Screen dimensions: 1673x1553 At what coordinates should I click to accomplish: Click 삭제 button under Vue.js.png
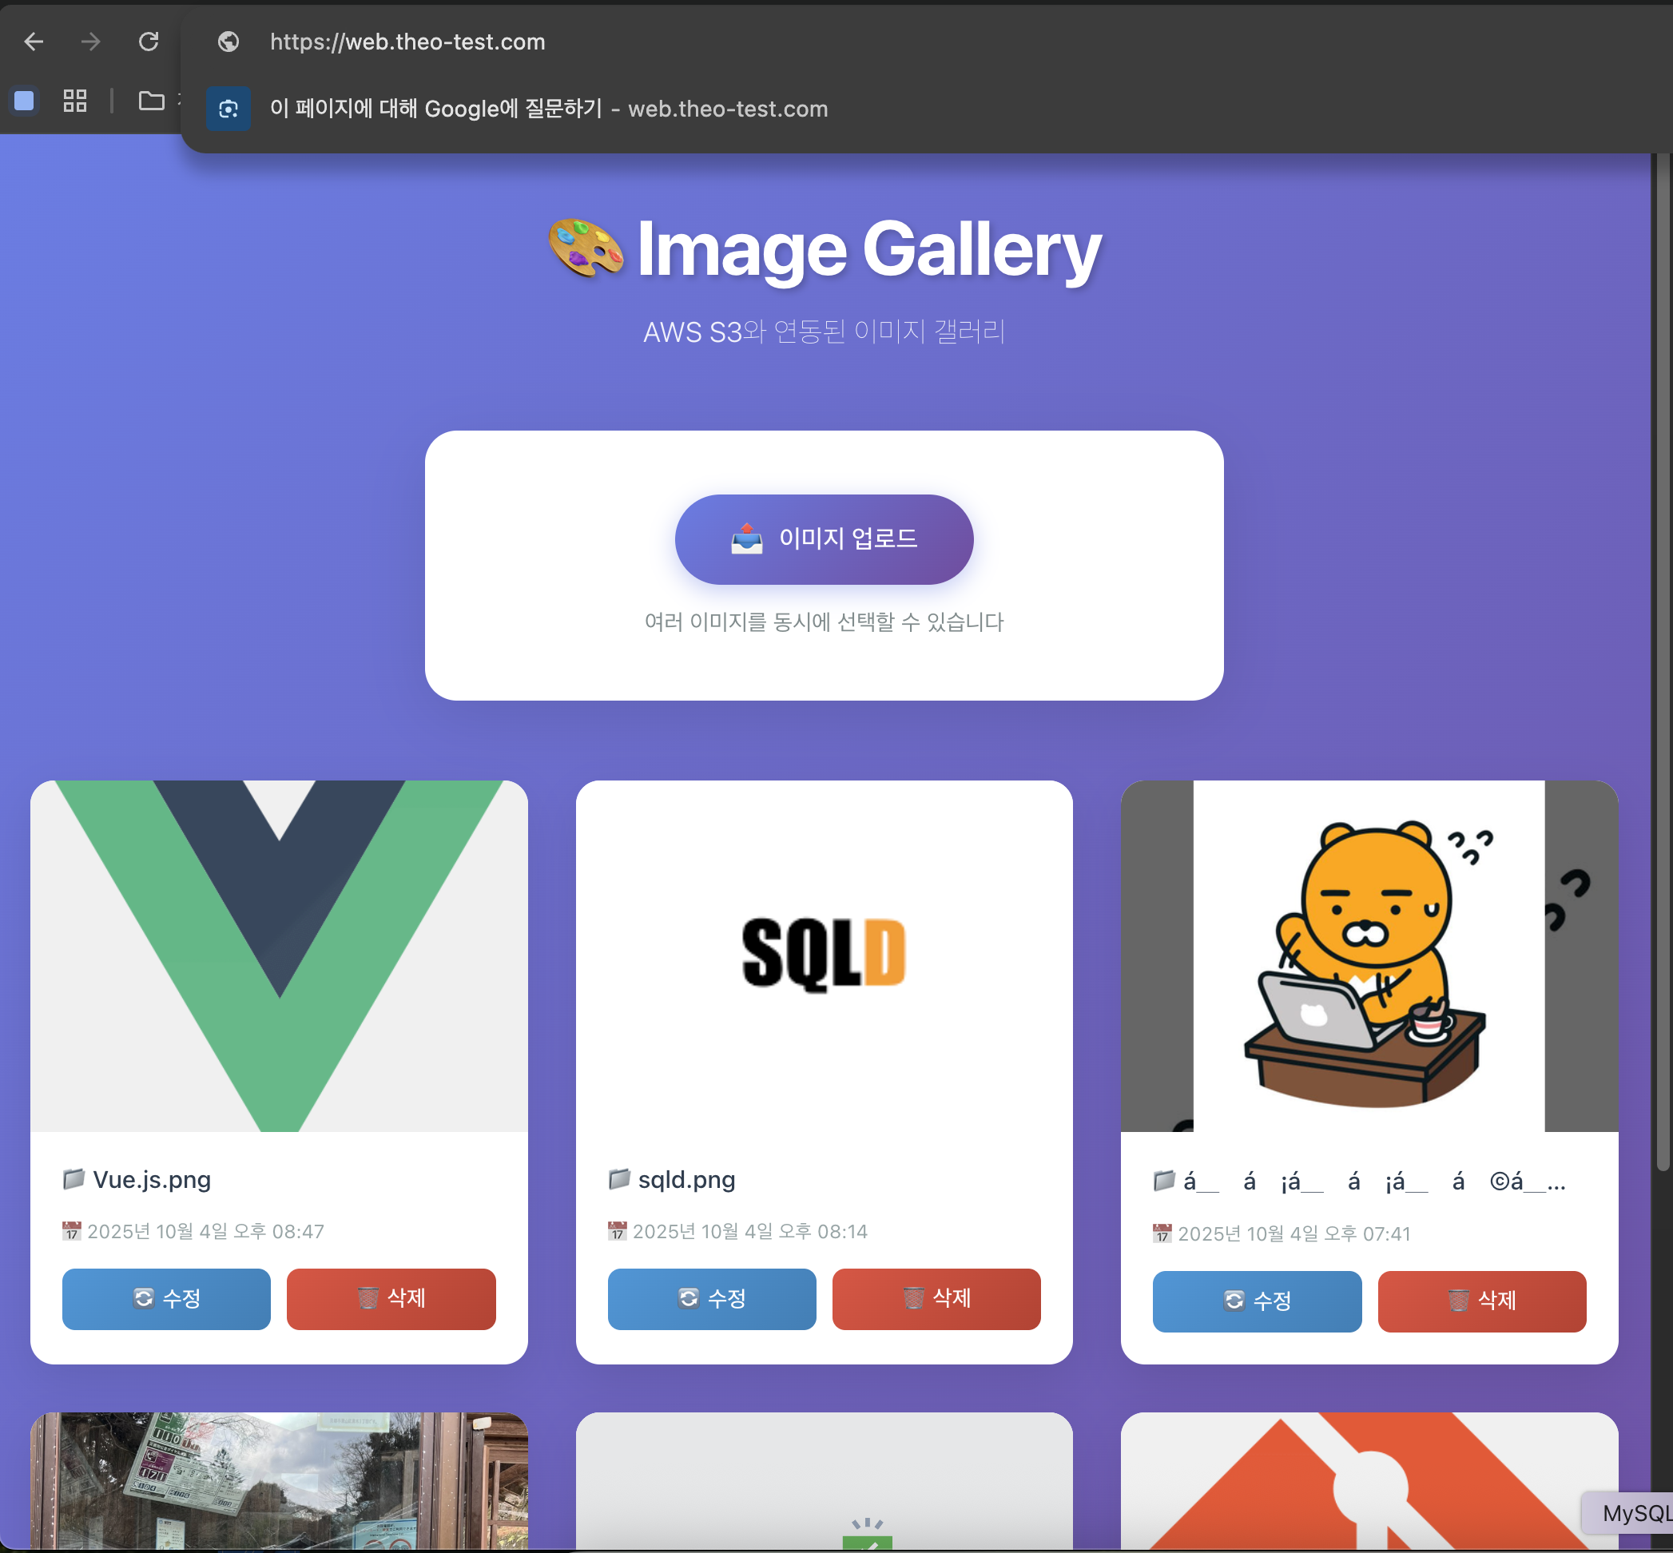click(391, 1298)
